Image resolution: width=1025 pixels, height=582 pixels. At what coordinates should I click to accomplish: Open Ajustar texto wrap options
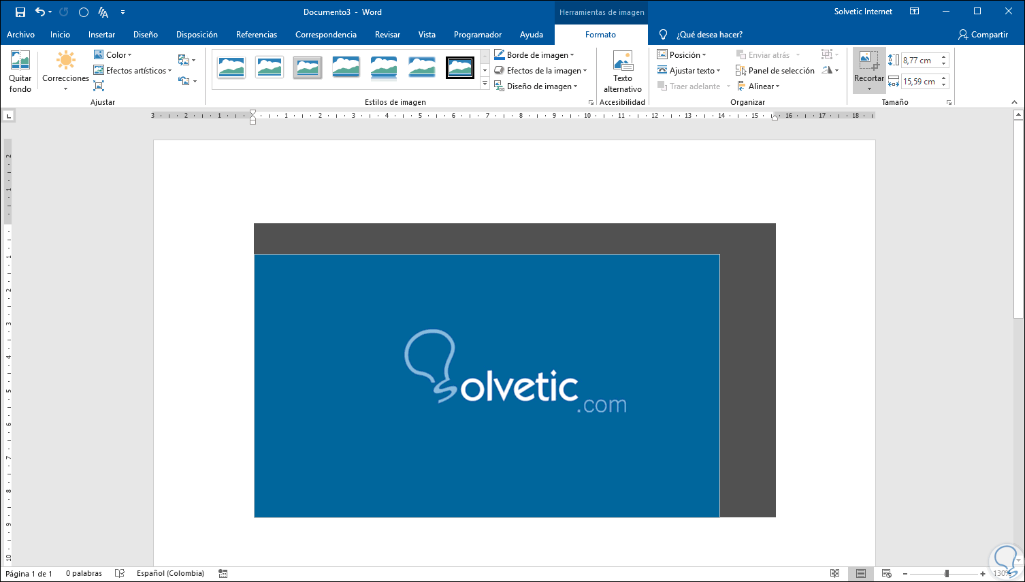(689, 71)
